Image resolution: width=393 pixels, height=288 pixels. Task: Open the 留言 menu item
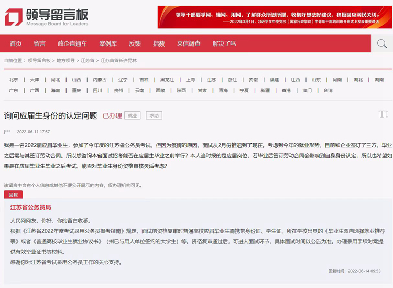(40, 44)
